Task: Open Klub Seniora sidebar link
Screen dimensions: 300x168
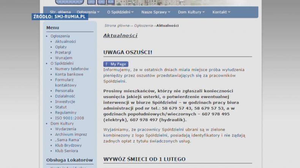Action: [66, 151]
